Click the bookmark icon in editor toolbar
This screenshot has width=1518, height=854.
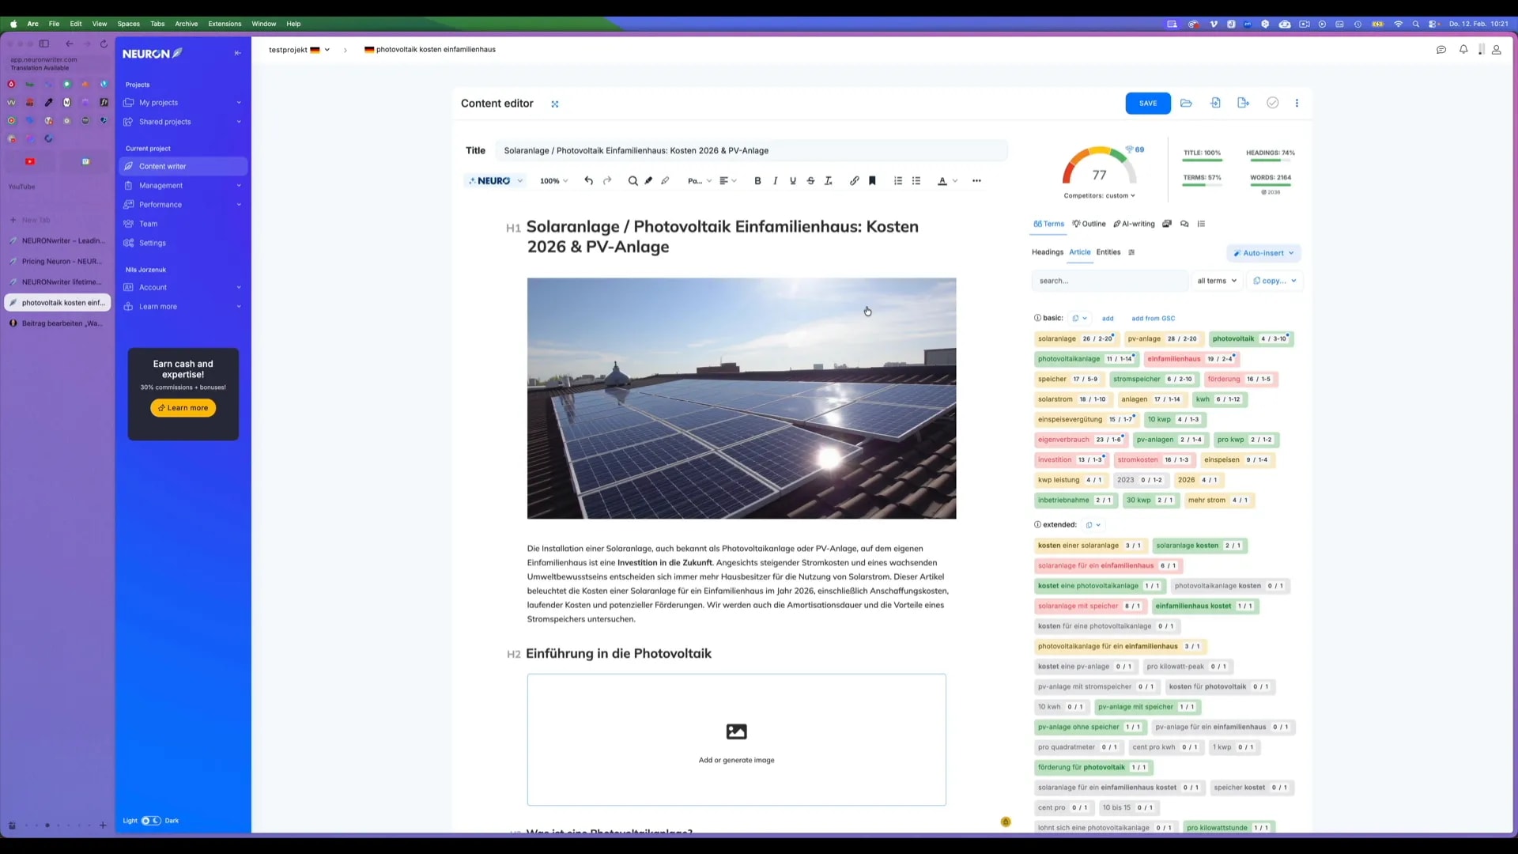872,181
